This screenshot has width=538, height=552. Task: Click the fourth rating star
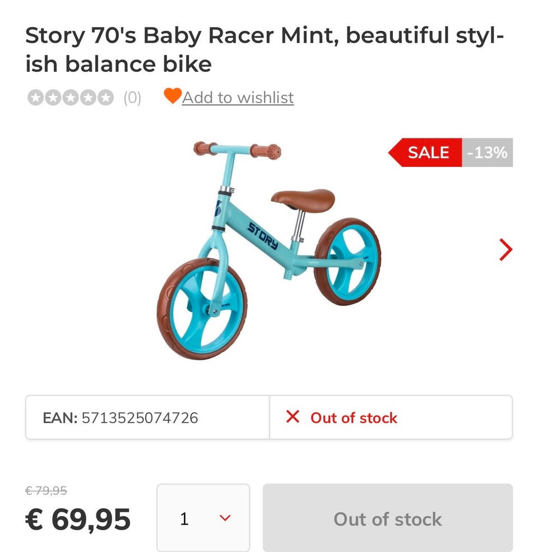(x=87, y=98)
